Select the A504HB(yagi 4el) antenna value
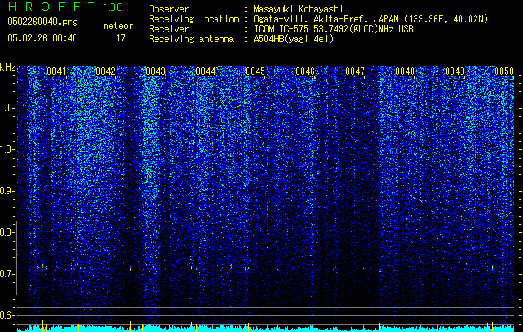 (294, 39)
